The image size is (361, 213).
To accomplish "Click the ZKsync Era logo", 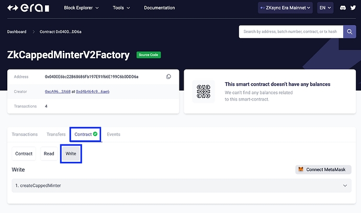I will point(29,8).
